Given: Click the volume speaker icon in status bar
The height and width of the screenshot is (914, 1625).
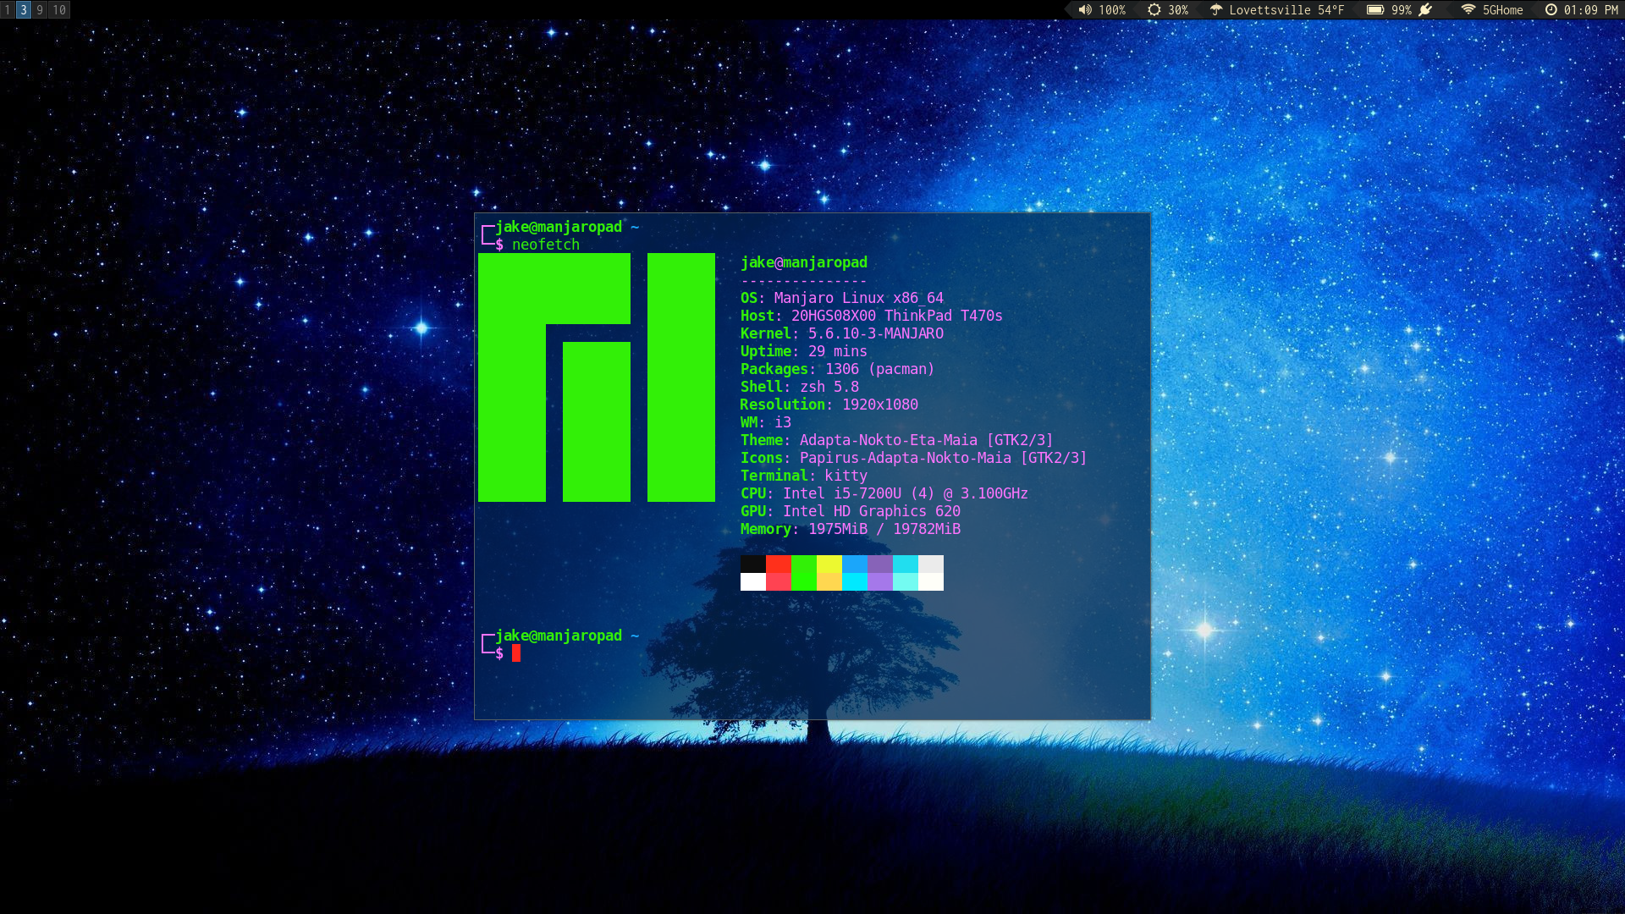Looking at the screenshot, I should [1085, 10].
